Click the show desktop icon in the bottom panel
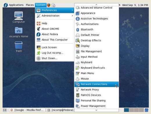 coord(5,110)
